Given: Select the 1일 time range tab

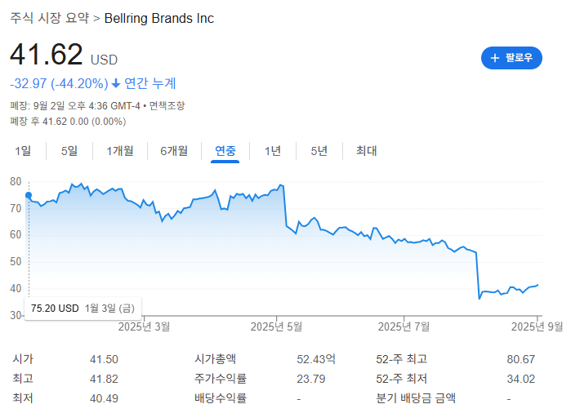Looking at the screenshot, I should tap(24, 150).
